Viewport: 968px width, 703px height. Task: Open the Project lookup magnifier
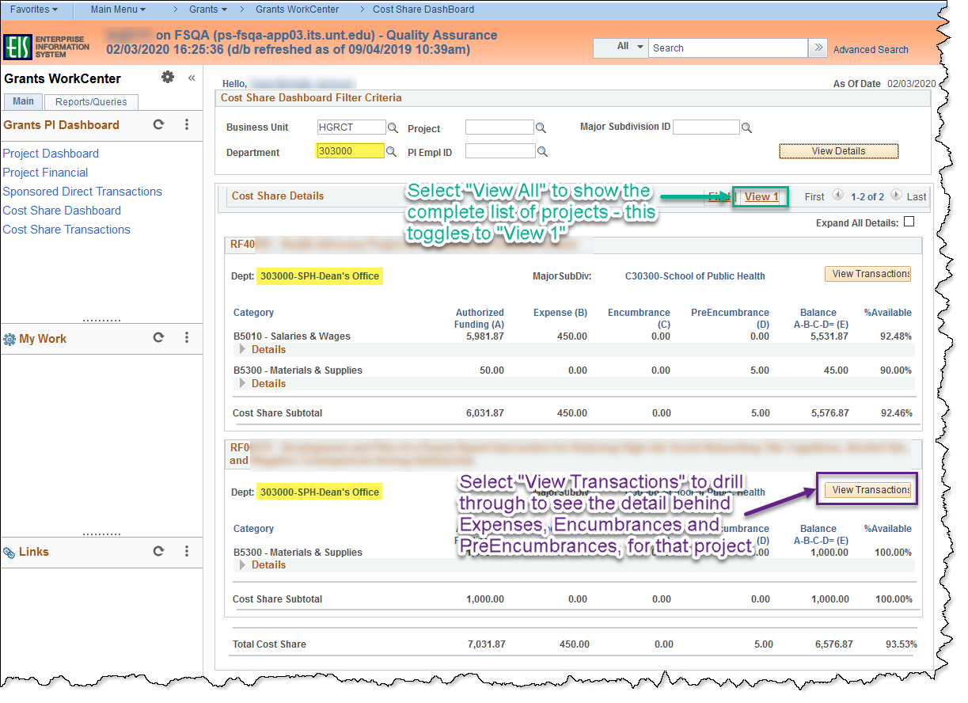(541, 126)
